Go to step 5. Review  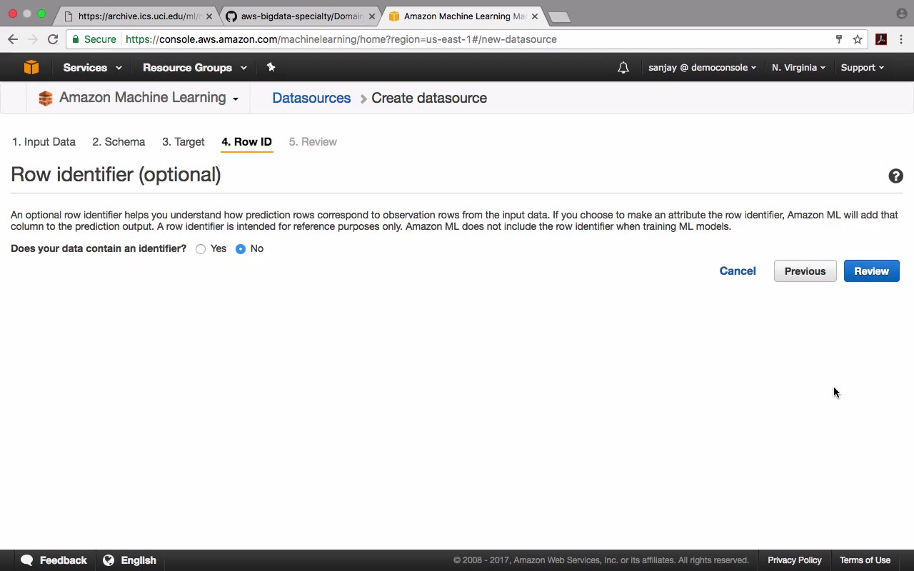pos(313,142)
